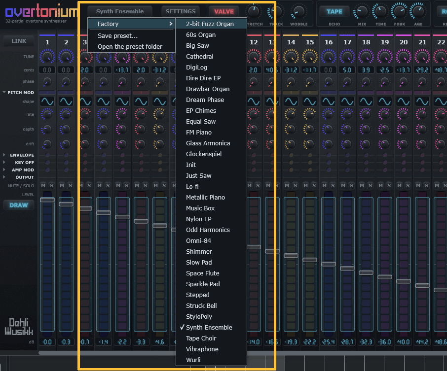The height and width of the screenshot is (371, 447).
Task: Turn the phase knob of partial 2
Action: (66, 82)
